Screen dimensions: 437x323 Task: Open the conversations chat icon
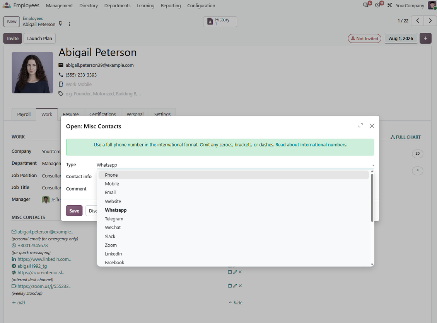pyautogui.click(x=366, y=5)
